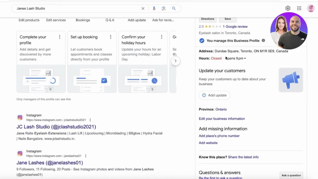The width and height of the screenshot is (318, 179).
Task: Open more options for janelashes01 Instagram result
Action: point(86,156)
